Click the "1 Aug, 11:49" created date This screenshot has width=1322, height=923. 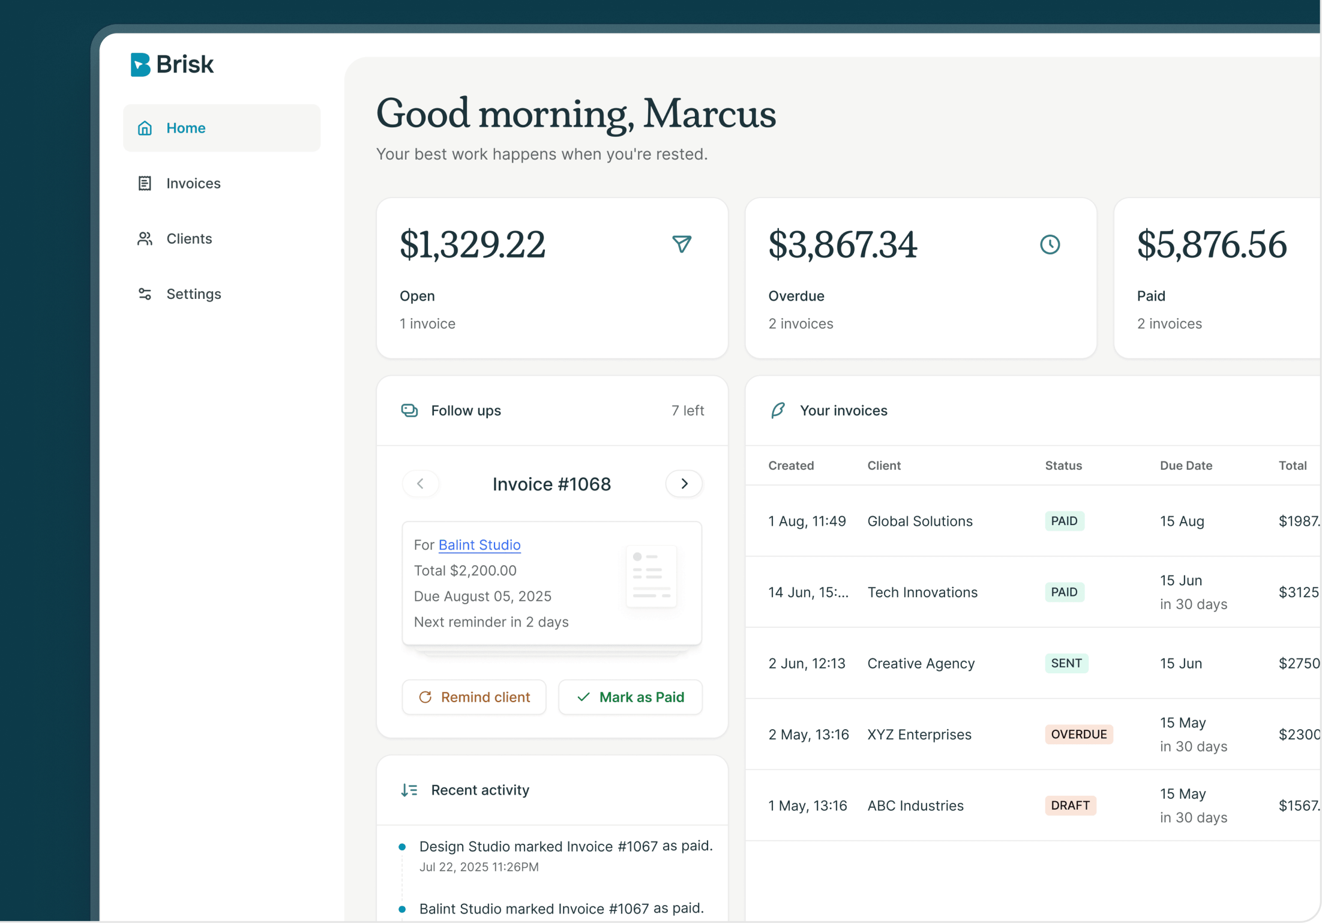pyautogui.click(x=807, y=522)
